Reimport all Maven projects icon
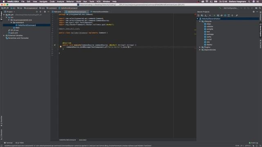Viewport: 262px width, 147px height. tap(198, 16)
